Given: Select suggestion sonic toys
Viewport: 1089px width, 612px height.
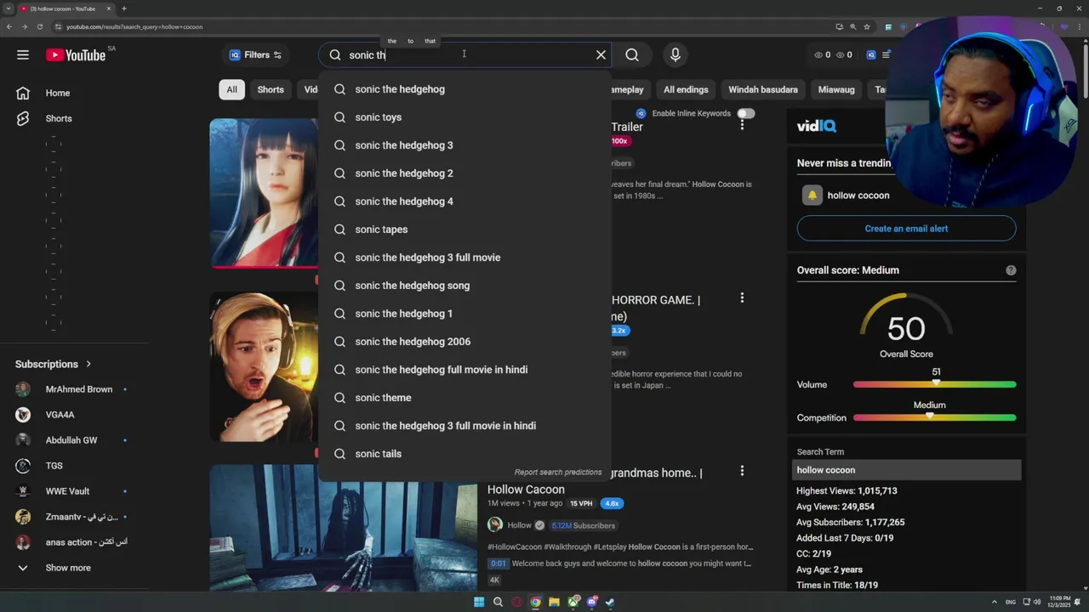Looking at the screenshot, I should pyautogui.click(x=465, y=117).
